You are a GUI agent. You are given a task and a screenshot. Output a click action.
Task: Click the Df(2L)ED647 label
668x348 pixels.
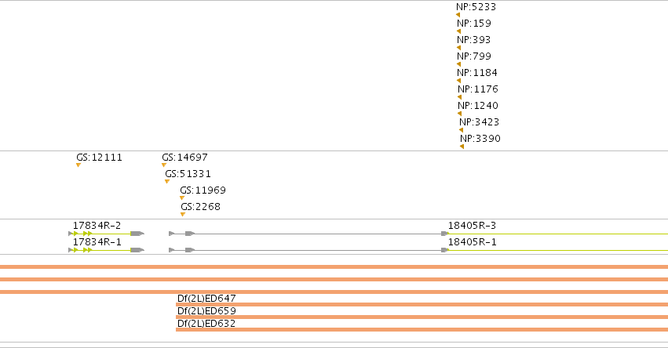[x=206, y=299]
